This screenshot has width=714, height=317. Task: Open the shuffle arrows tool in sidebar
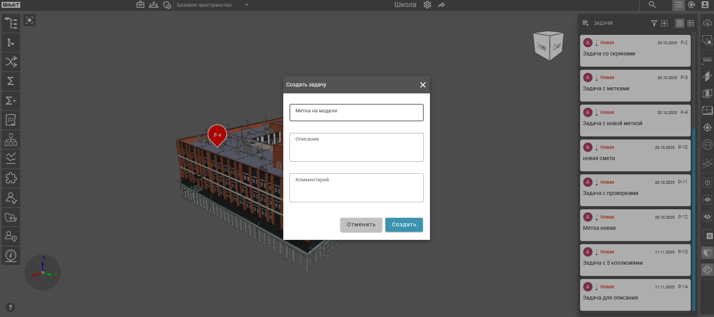pyautogui.click(x=11, y=62)
